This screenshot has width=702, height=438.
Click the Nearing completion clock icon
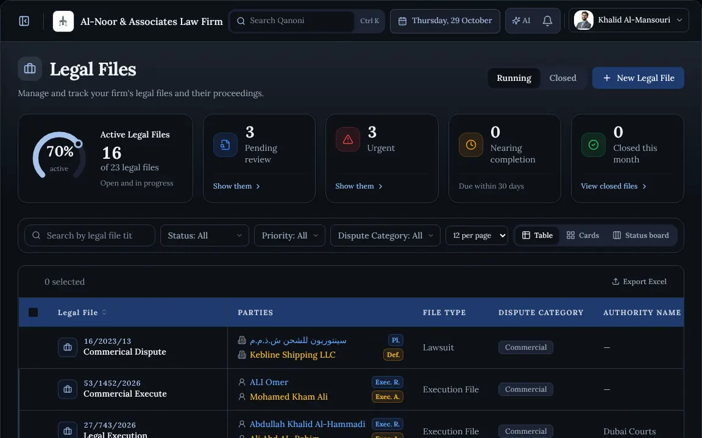(471, 145)
